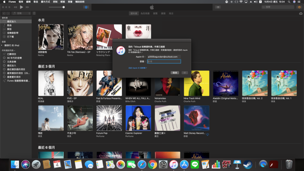Screen dimensions: 304x171
Task: Click the 好 OK button in dialog
Action: (x=185, y=73)
